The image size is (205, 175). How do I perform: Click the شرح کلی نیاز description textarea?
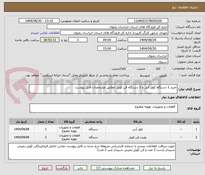coord(103,89)
